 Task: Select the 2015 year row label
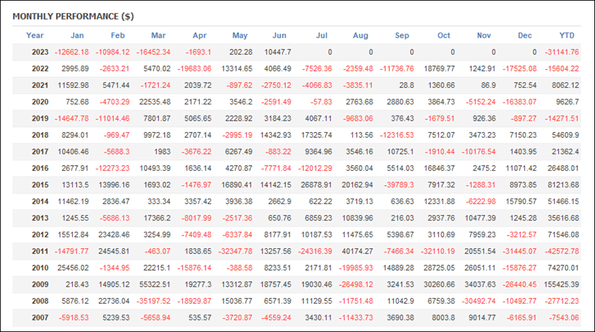point(40,185)
